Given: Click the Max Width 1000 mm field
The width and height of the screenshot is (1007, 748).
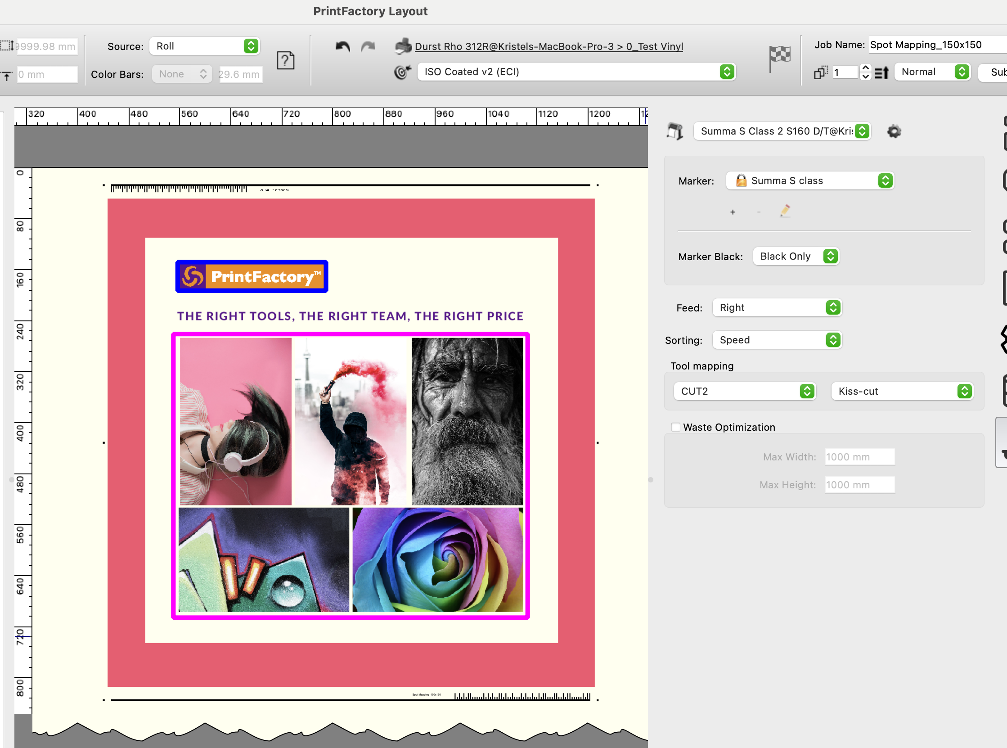Looking at the screenshot, I should [x=860, y=457].
